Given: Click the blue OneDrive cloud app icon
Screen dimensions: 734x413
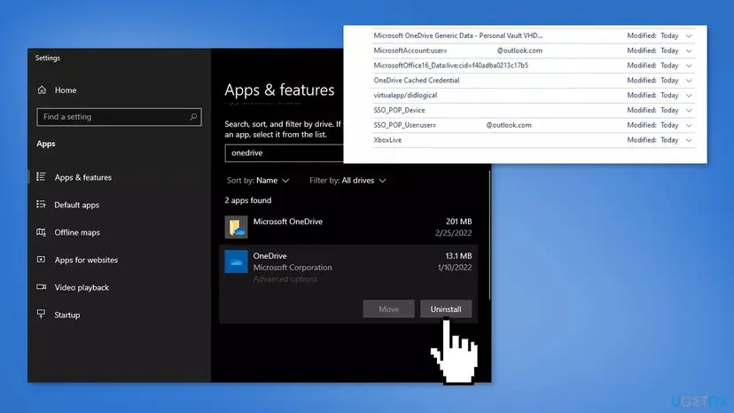Looking at the screenshot, I should [x=236, y=261].
